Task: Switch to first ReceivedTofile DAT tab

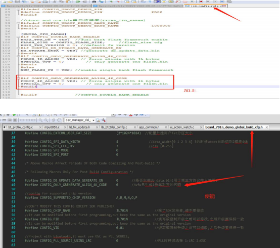Action: (46, 6)
